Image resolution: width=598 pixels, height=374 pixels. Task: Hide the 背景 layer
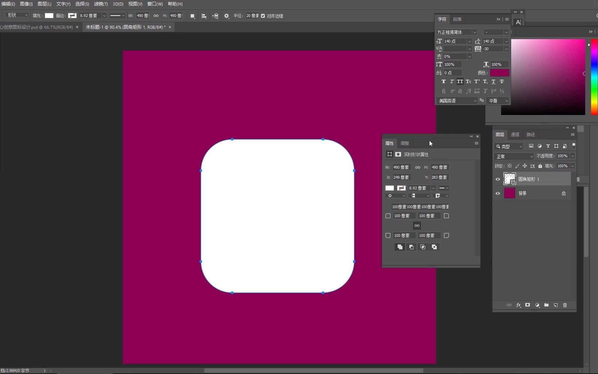click(x=498, y=193)
